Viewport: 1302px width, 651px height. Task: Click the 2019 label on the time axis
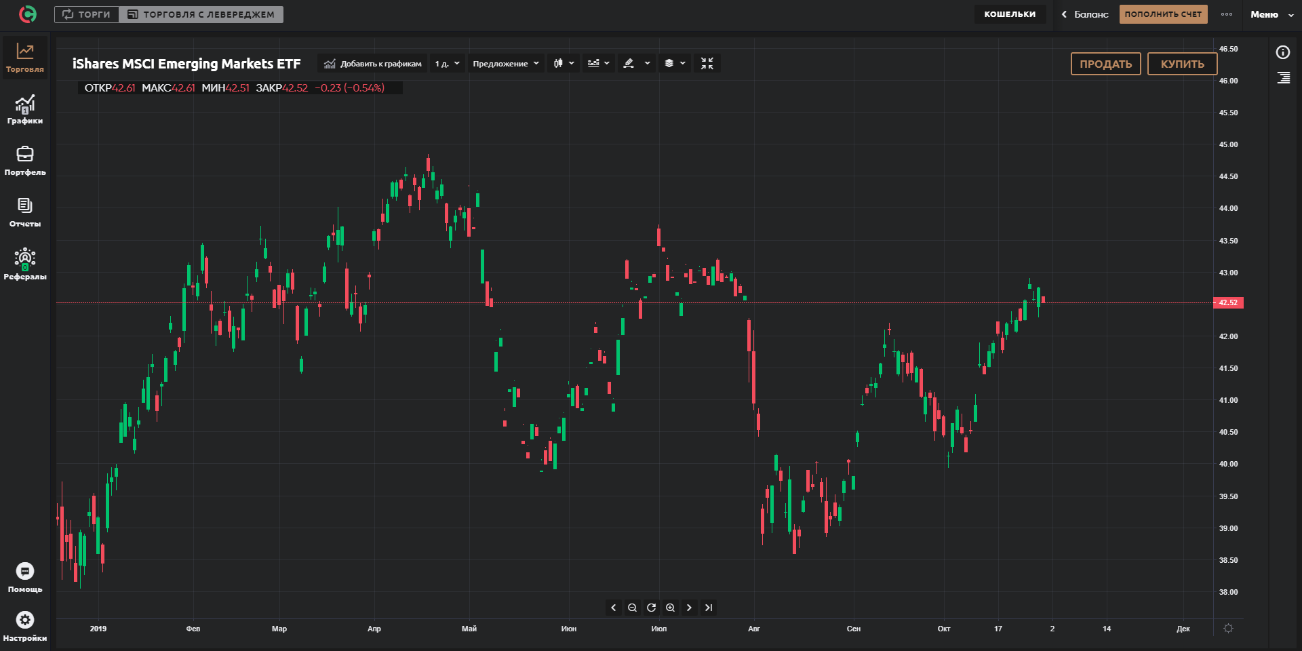98,629
